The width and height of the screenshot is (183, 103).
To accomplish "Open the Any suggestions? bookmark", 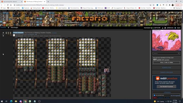I will (117, 8).
